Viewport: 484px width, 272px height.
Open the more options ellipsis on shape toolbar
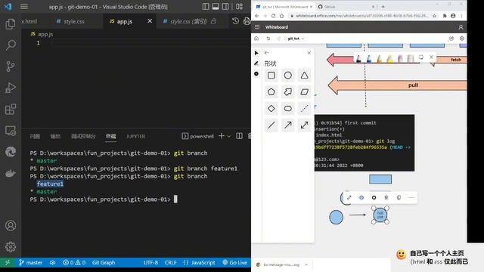(411, 197)
